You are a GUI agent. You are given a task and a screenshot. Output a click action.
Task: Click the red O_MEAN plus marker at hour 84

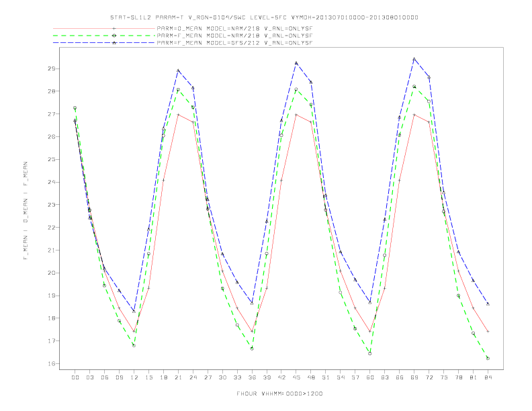pos(488,331)
